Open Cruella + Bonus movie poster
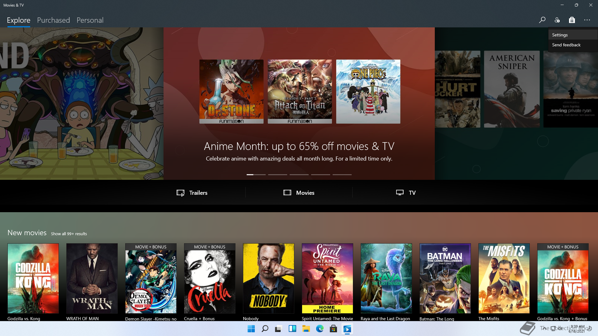This screenshot has height=336, width=598. 210,278
